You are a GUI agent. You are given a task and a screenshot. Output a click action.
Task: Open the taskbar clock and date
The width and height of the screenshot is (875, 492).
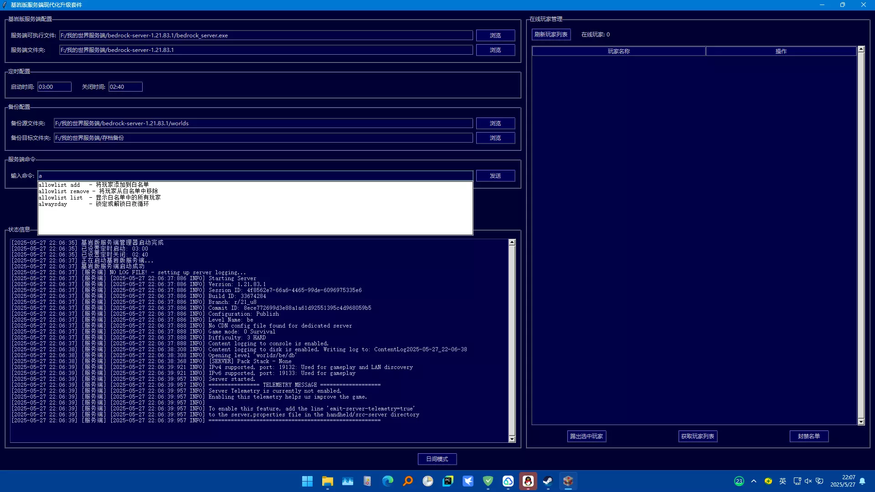(843, 481)
